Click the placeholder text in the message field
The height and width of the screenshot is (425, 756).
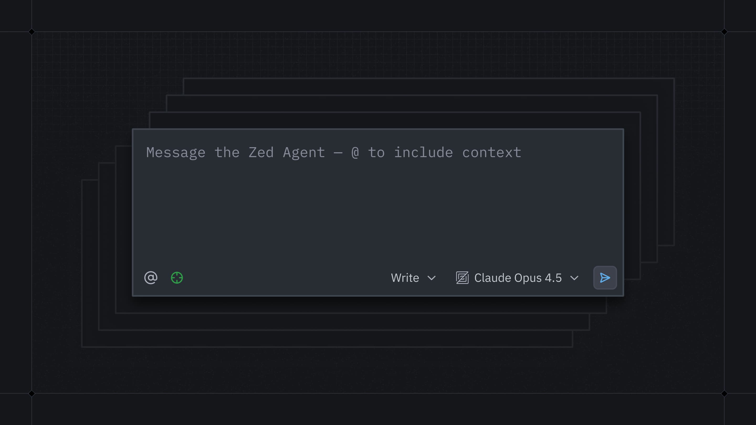point(333,152)
